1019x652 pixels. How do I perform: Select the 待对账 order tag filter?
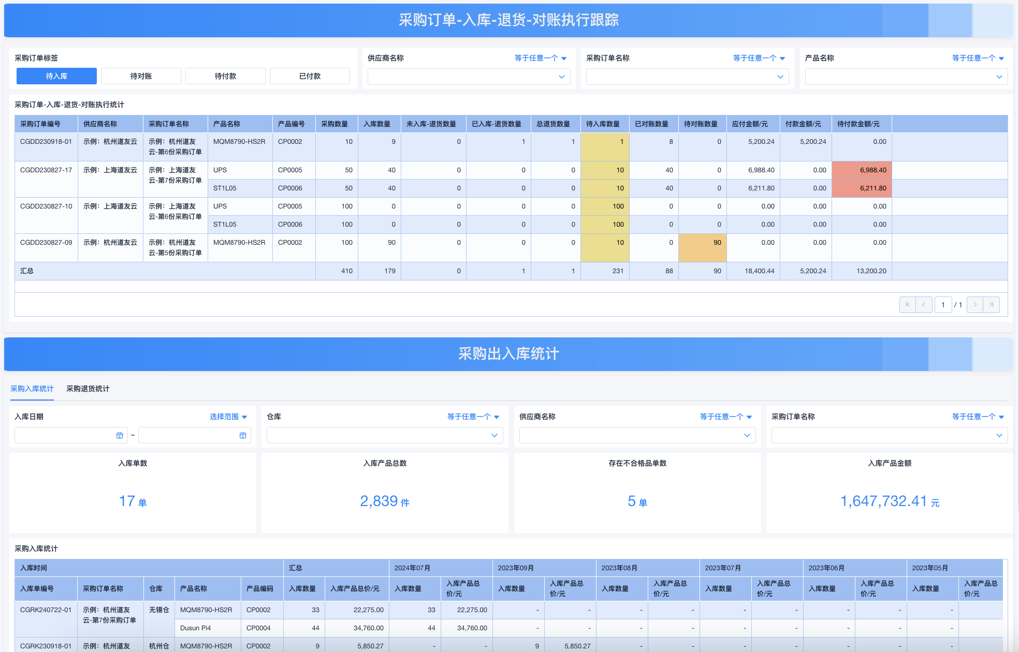pos(140,76)
